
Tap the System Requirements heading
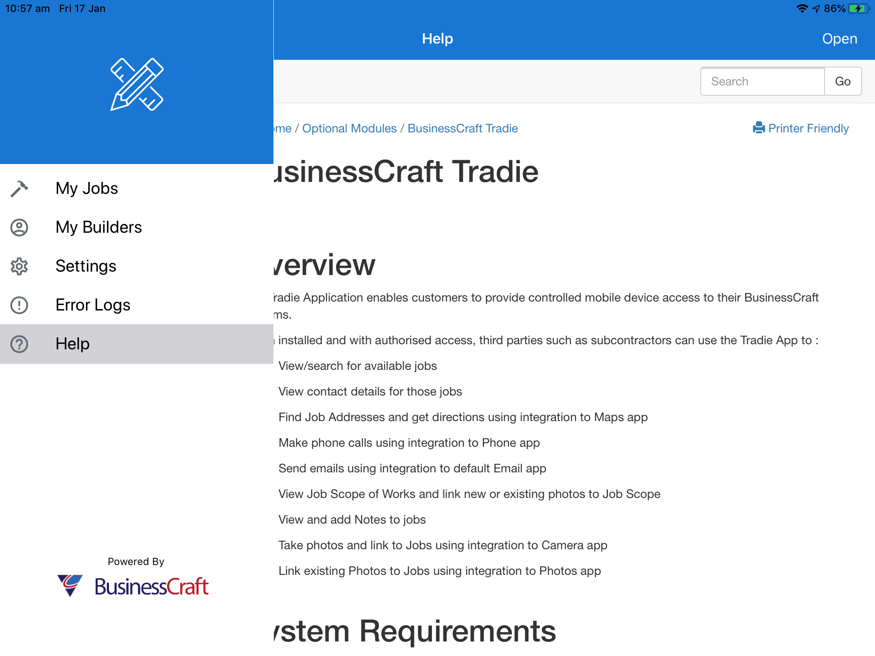(x=415, y=631)
